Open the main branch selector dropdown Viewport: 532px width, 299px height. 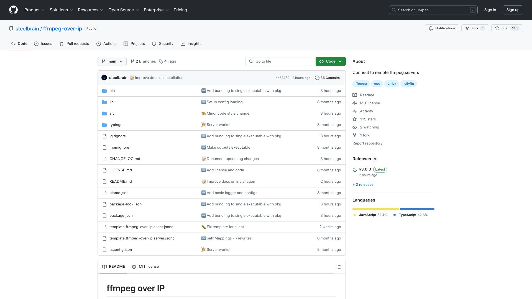(x=112, y=61)
